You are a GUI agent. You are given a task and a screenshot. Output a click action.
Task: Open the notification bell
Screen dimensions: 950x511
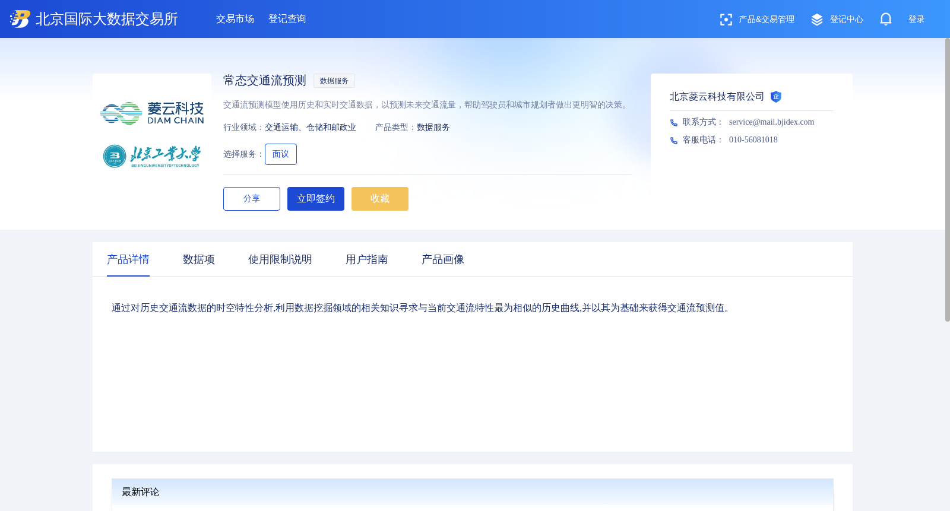pyautogui.click(x=886, y=20)
